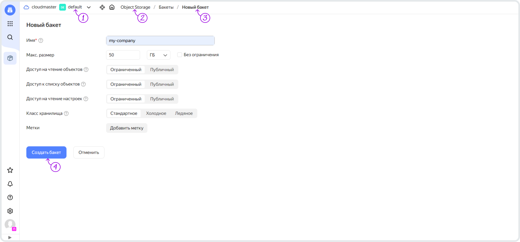Open Бакеты breadcrumb link
520x242 pixels.
pos(166,7)
